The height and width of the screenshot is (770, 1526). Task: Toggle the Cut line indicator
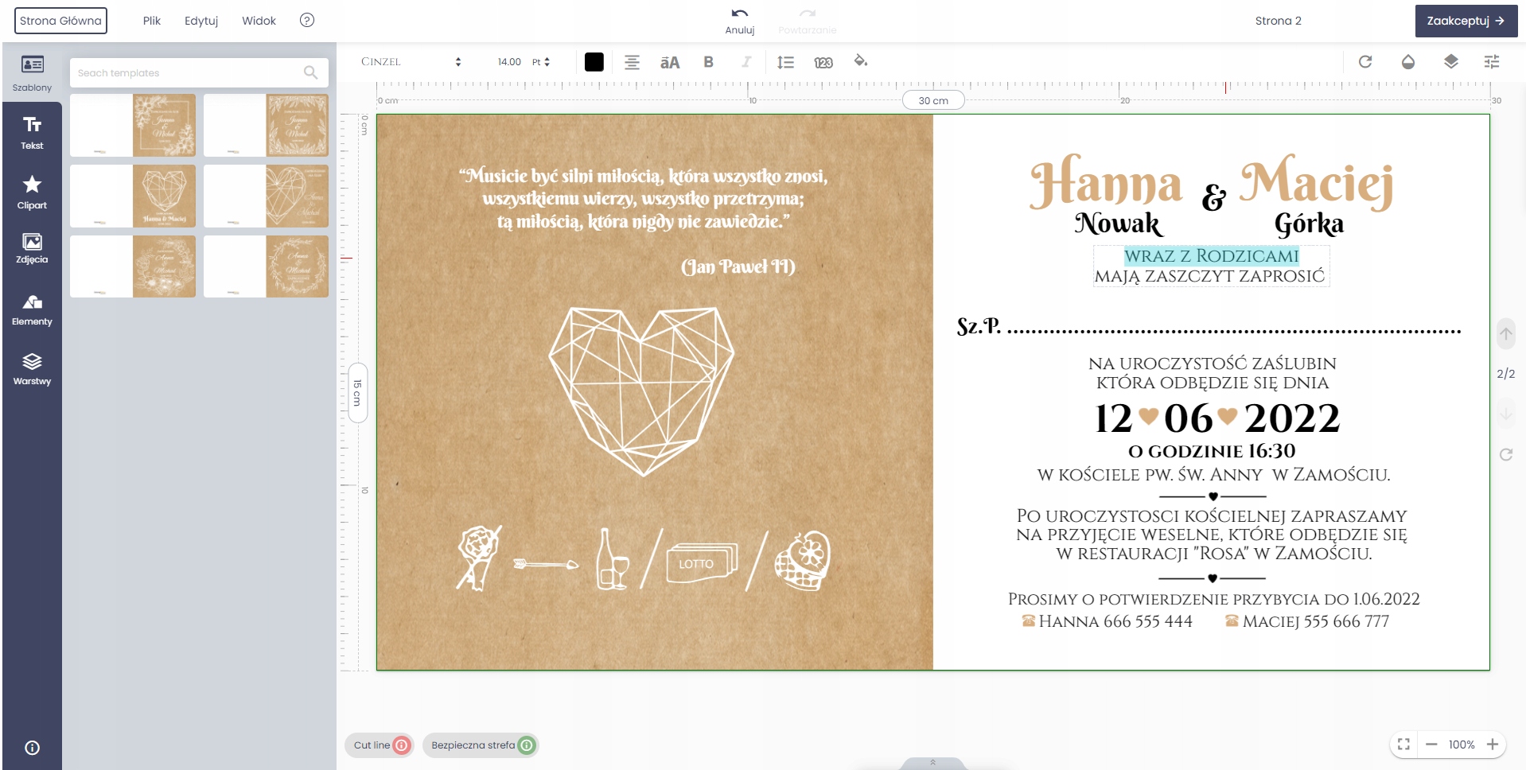380,745
